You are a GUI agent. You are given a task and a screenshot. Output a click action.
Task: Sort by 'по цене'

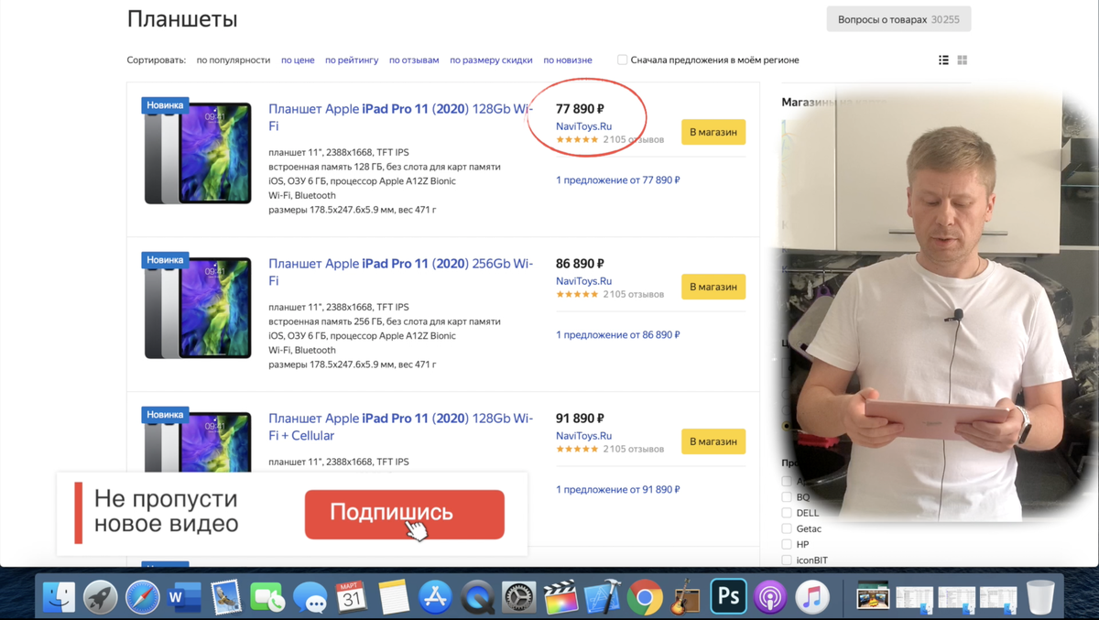pyautogui.click(x=298, y=60)
